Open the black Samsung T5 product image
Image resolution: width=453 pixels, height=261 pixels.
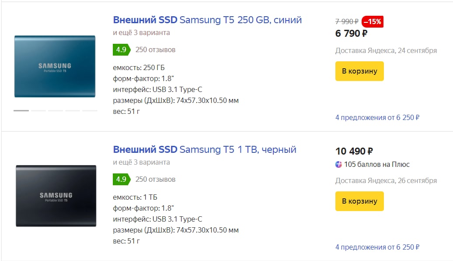click(56, 196)
